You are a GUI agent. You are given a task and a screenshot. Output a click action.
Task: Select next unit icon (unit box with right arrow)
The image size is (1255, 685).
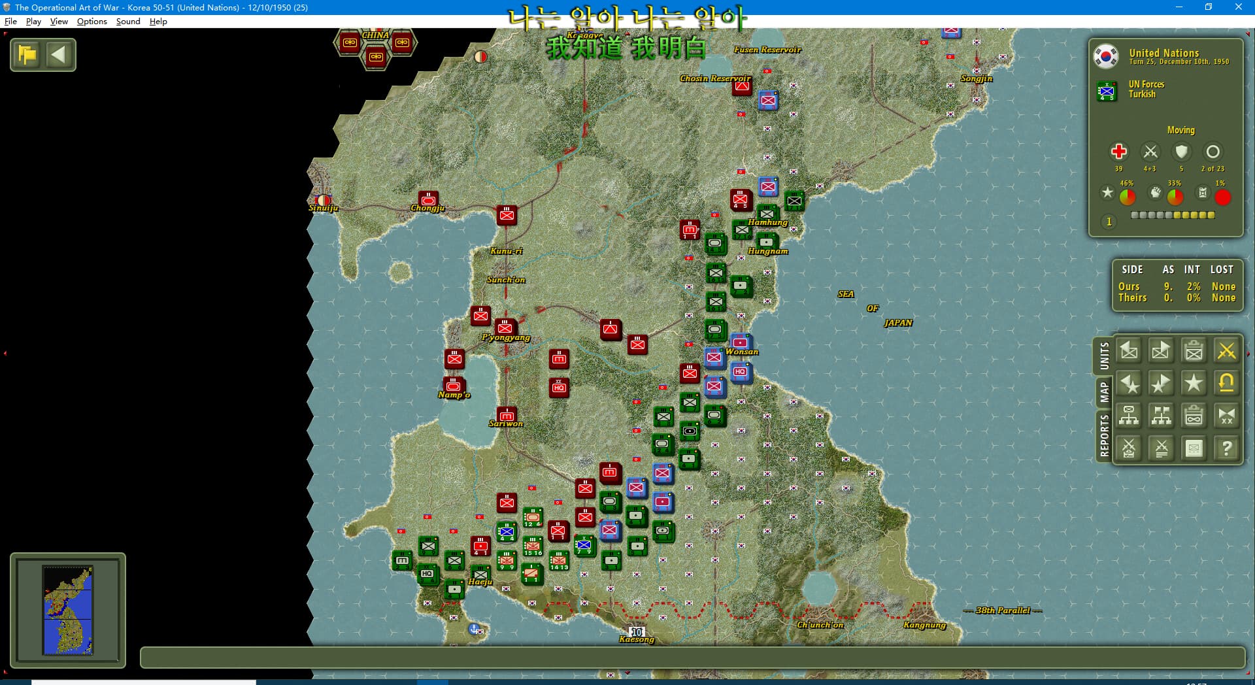(1161, 351)
